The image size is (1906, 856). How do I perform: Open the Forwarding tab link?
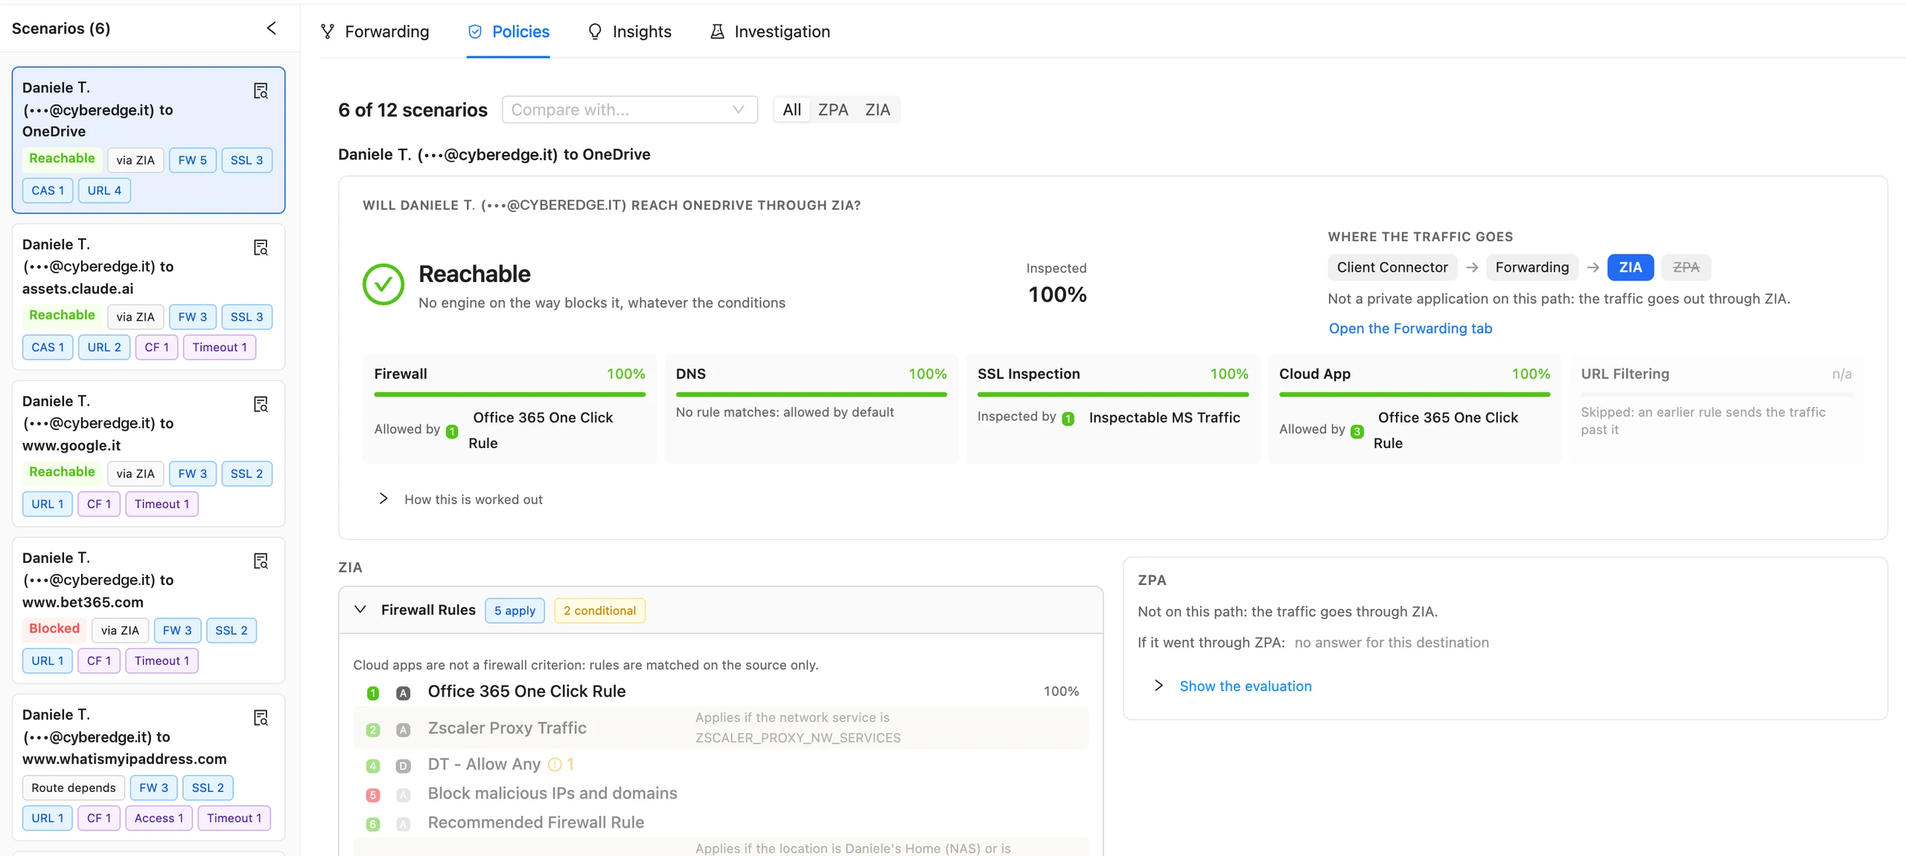(x=1410, y=328)
